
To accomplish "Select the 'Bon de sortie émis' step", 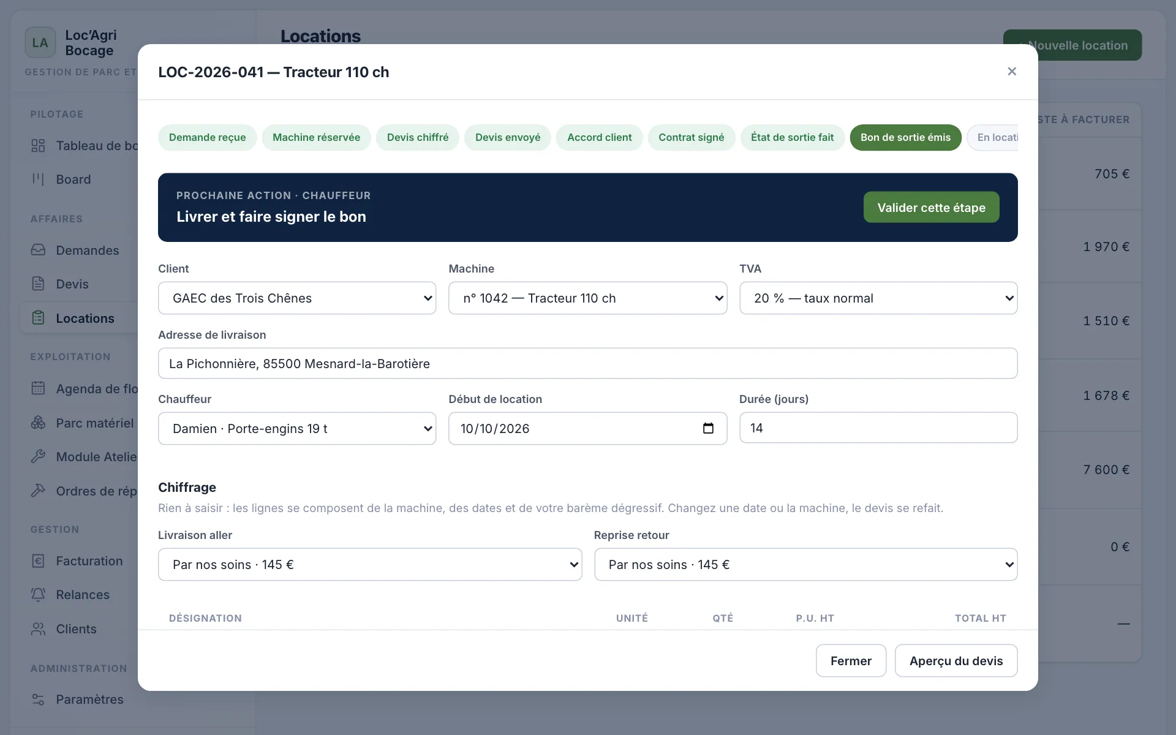I will click(905, 137).
